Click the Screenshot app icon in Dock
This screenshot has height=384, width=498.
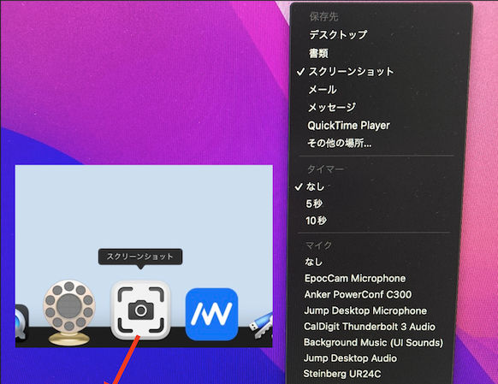click(140, 310)
